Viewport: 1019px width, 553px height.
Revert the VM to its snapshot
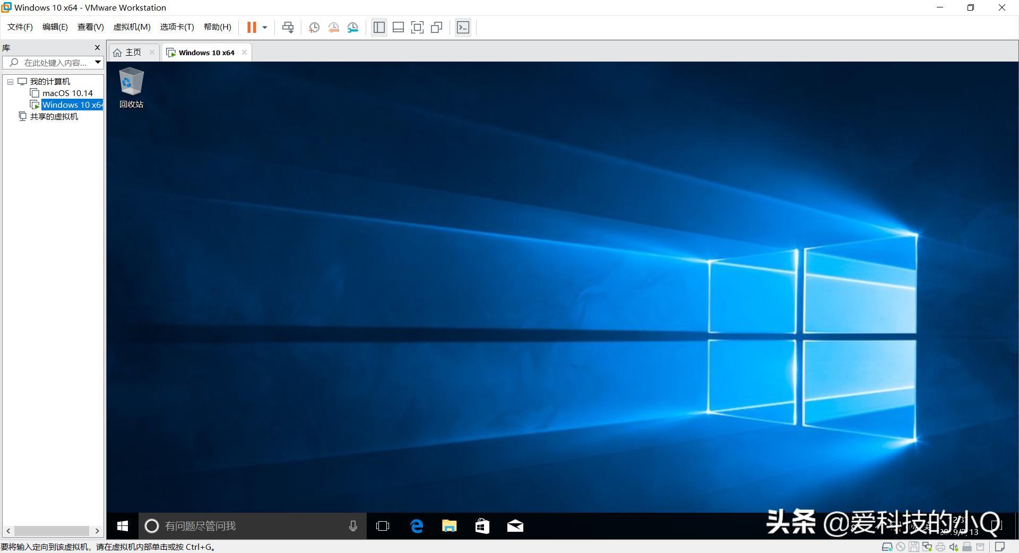pyautogui.click(x=333, y=27)
